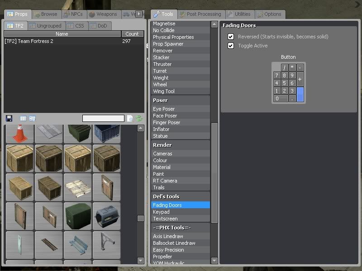This screenshot has width=362, height=271.
Task: Open the Options tab
Action: pos(270,14)
